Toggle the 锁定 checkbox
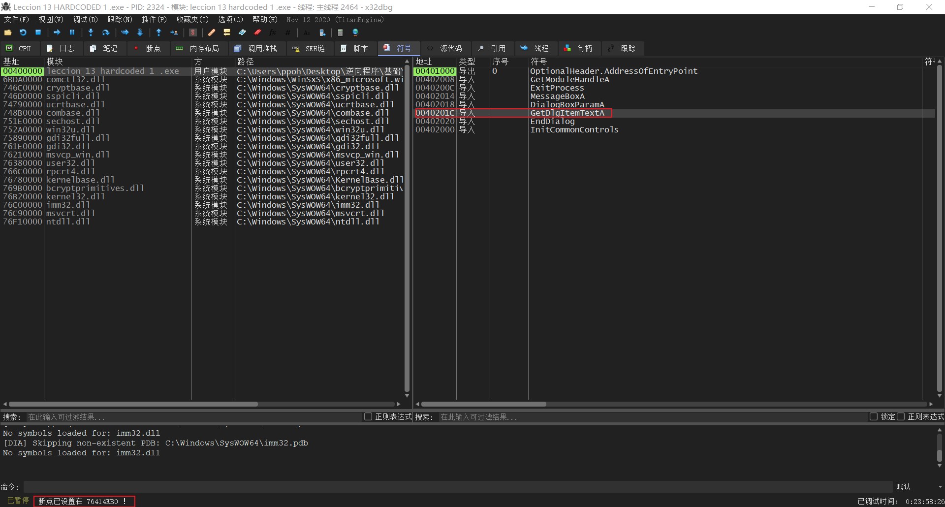 coord(874,417)
